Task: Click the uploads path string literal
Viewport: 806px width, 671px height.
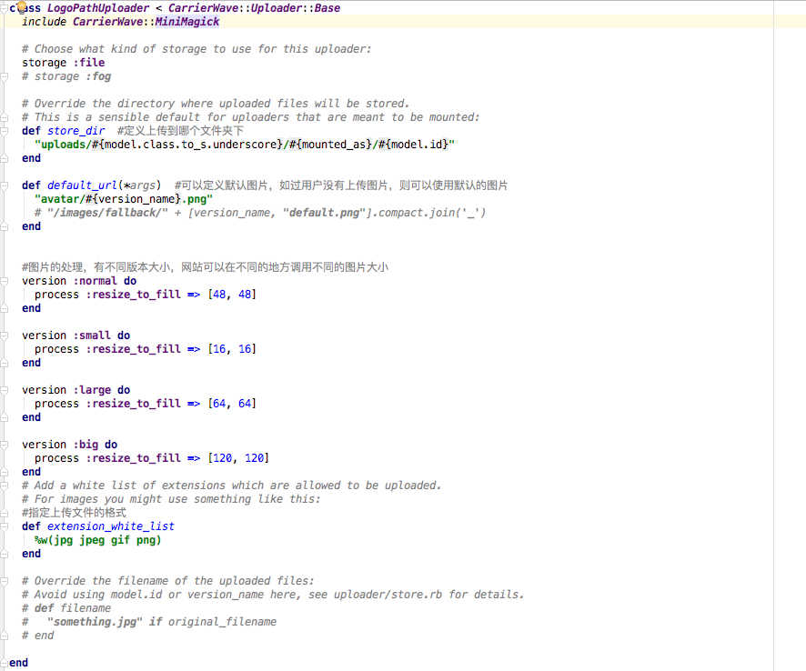Action: (x=245, y=145)
